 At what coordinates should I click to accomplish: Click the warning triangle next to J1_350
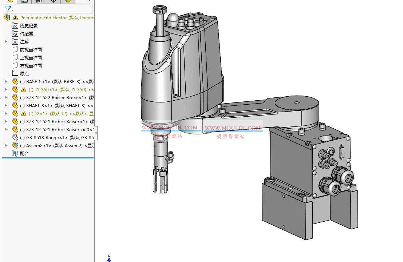coord(24,89)
